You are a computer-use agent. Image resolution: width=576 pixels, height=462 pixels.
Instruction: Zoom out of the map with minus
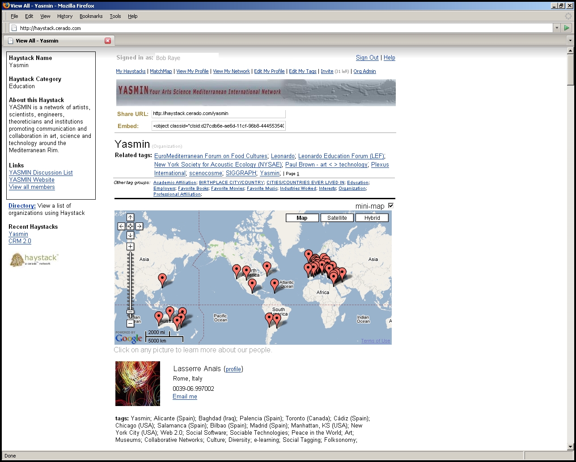(130, 323)
